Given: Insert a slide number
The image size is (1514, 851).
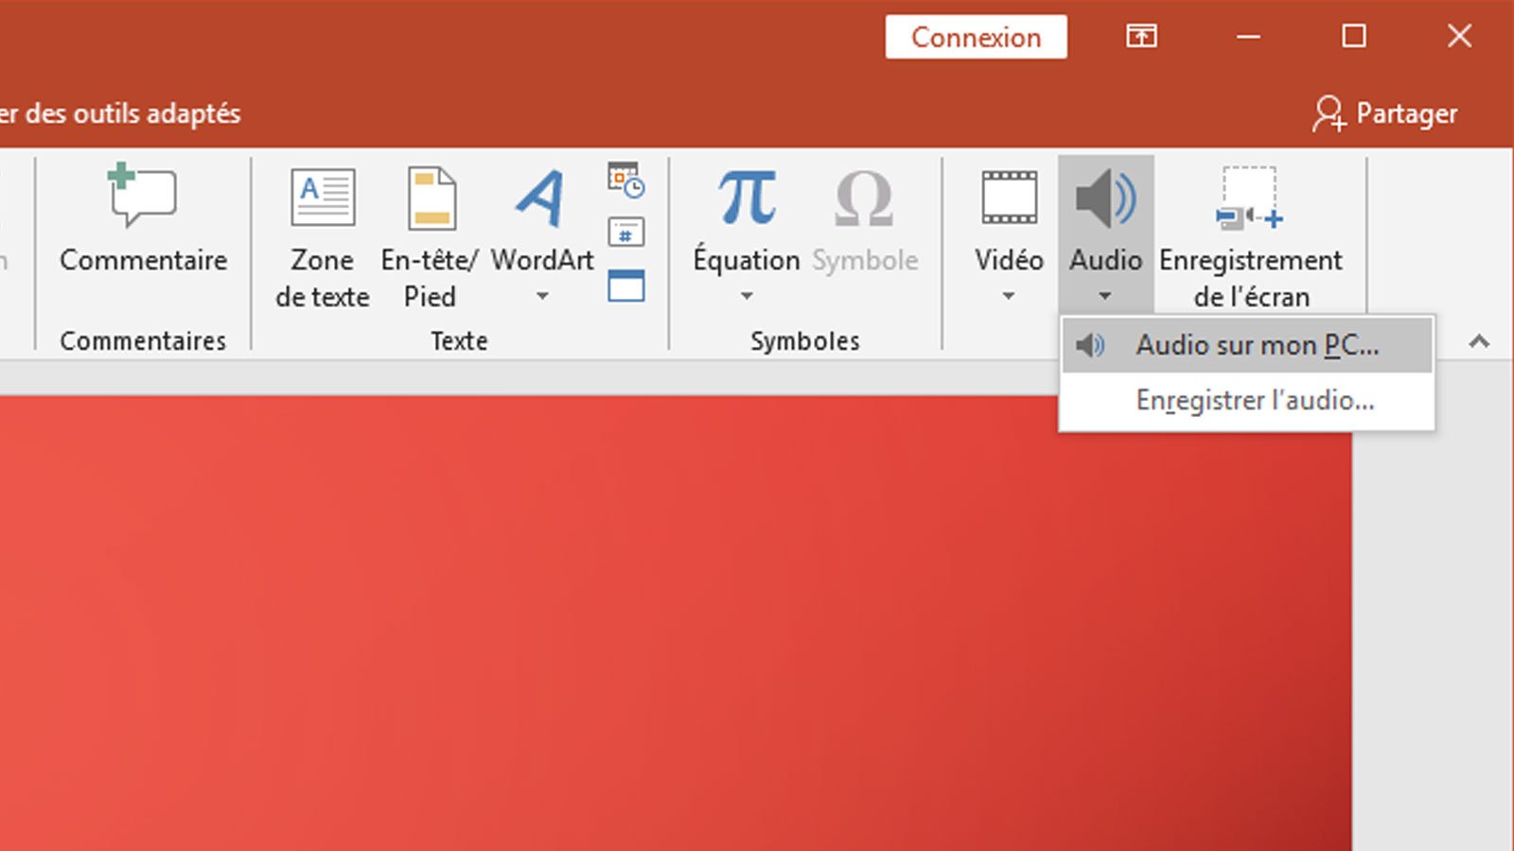Looking at the screenshot, I should (625, 230).
